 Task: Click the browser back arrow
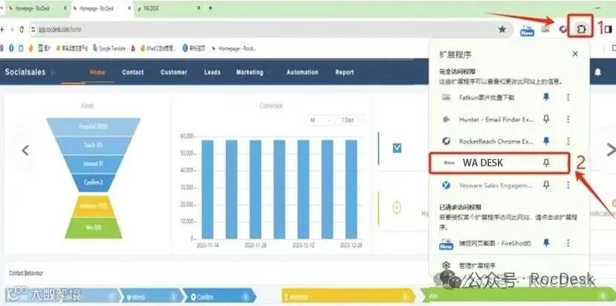(x=3, y=30)
